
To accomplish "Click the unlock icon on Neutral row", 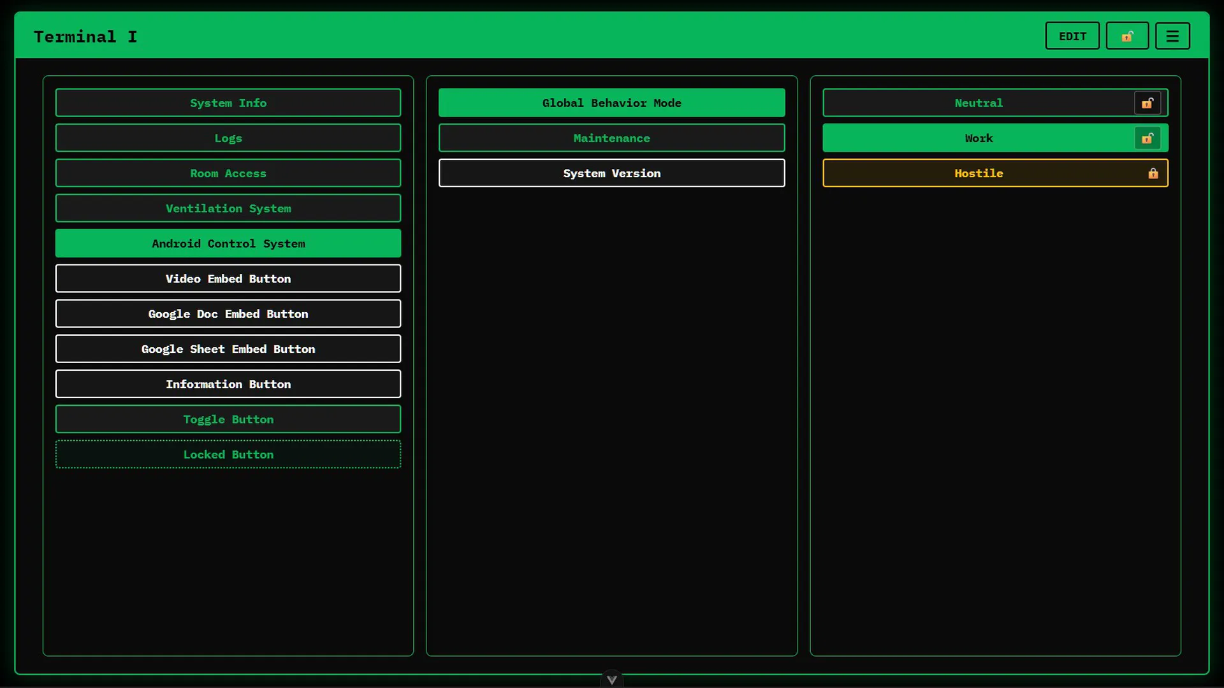I will pyautogui.click(x=1147, y=103).
